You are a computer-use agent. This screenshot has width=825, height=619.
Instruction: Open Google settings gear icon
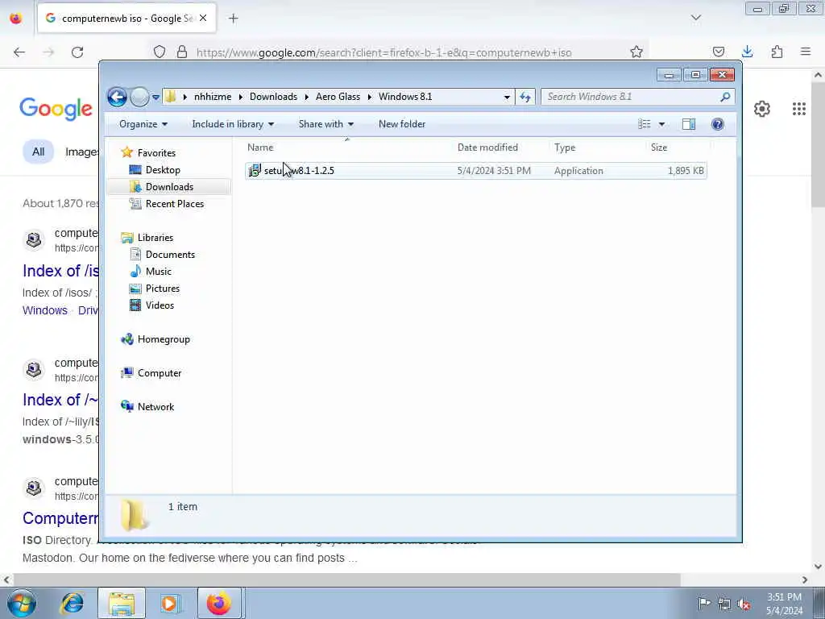762,109
